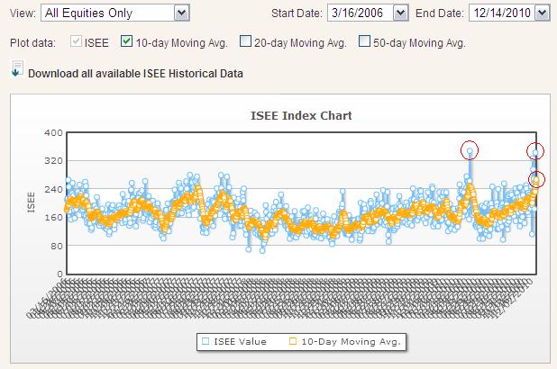The height and width of the screenshot is (369, 557).
Task: Click the 400 value on the y-axis
Action: pos(51,132)
